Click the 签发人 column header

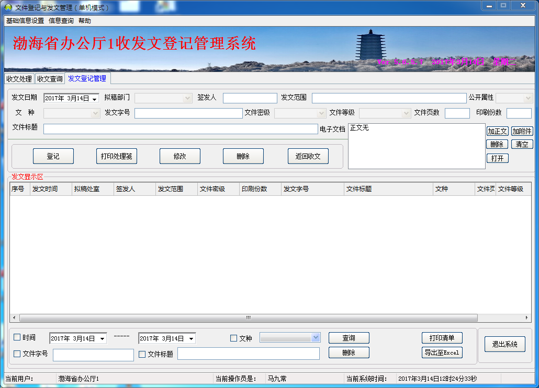(135, 189)
